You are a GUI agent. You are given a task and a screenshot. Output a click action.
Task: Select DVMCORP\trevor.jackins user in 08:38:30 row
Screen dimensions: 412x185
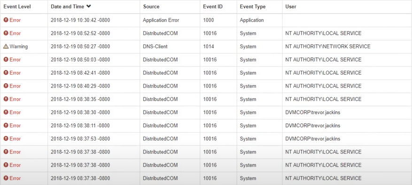tap(313, 113)
